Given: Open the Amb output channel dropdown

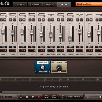Looking at the screenshot, I should tap(41, 50).
